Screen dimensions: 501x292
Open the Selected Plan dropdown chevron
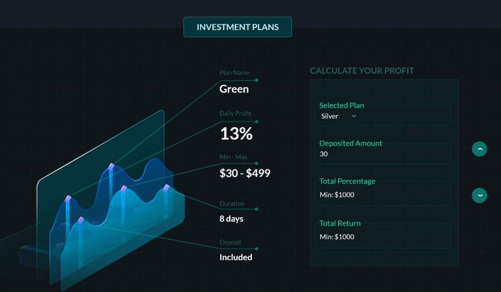click(x=354, y=116)
